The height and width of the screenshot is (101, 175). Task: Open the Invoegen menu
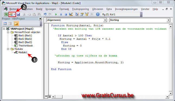(51, 9)
